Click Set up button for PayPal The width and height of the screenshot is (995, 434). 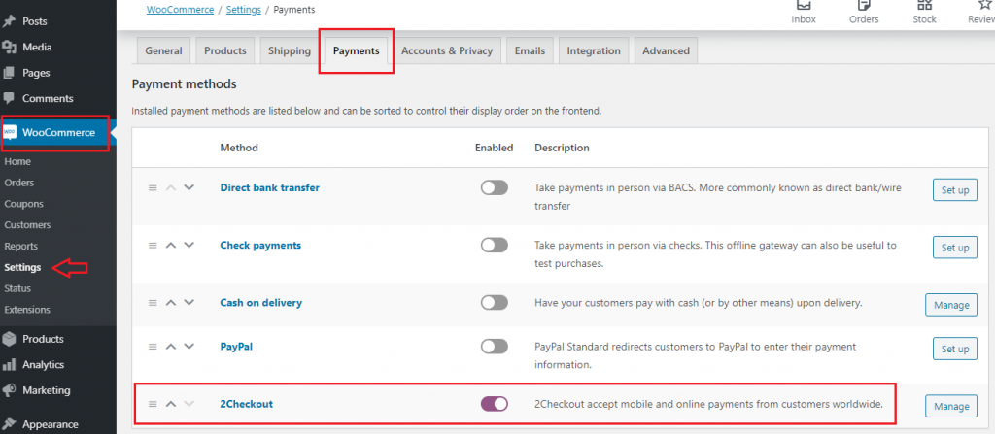[x=954, y=349]
